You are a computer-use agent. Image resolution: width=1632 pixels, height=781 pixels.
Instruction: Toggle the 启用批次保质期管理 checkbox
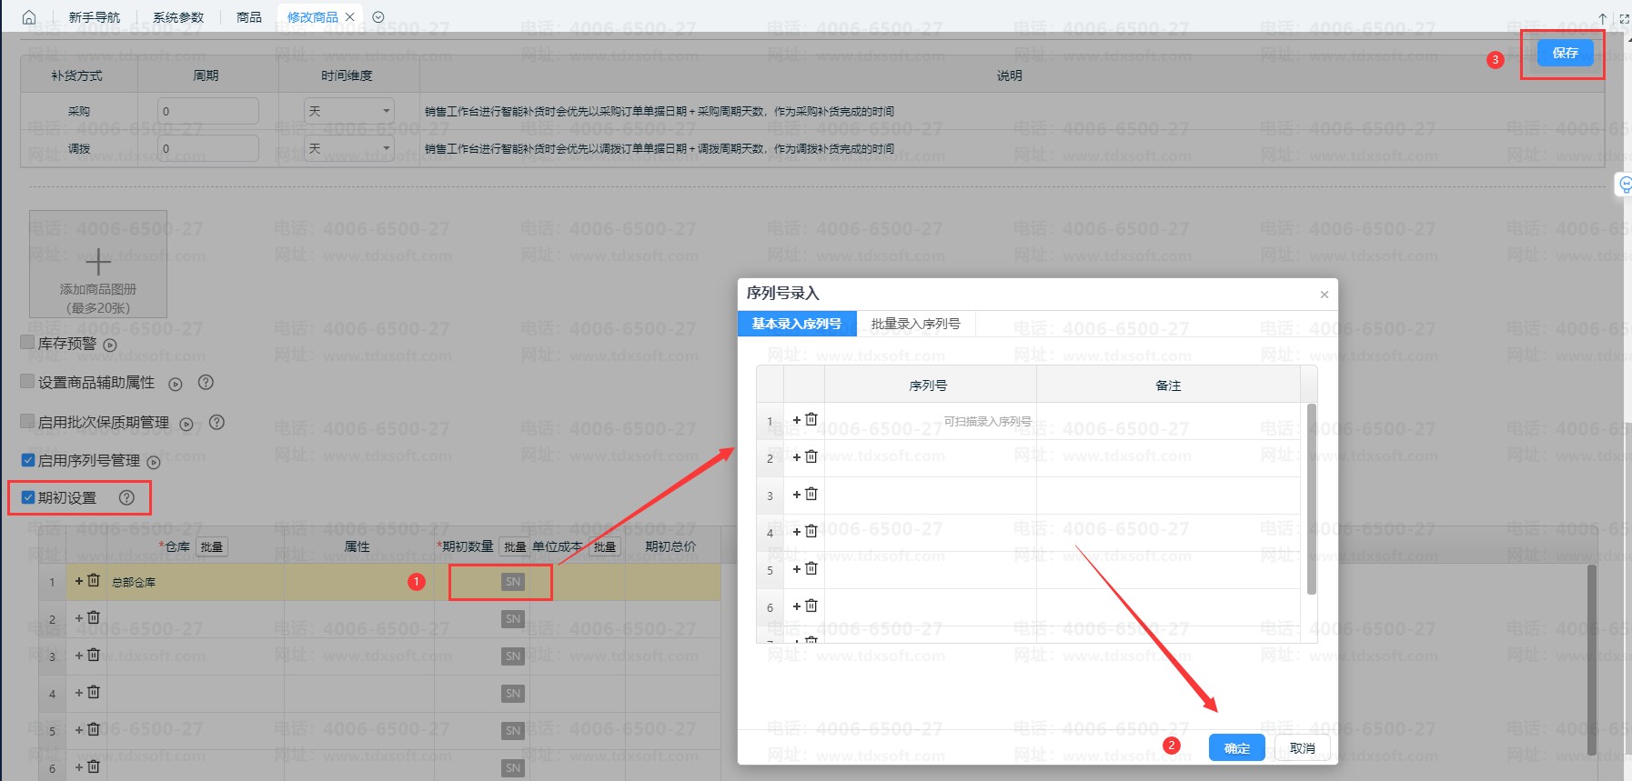coord(27,422)
